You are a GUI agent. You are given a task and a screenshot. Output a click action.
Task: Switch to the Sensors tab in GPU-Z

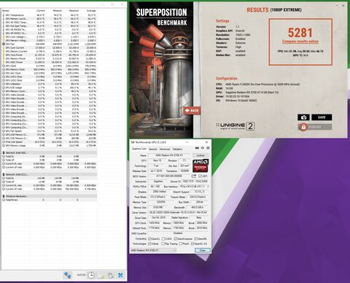pyautogui.click(x=153, y=149)
